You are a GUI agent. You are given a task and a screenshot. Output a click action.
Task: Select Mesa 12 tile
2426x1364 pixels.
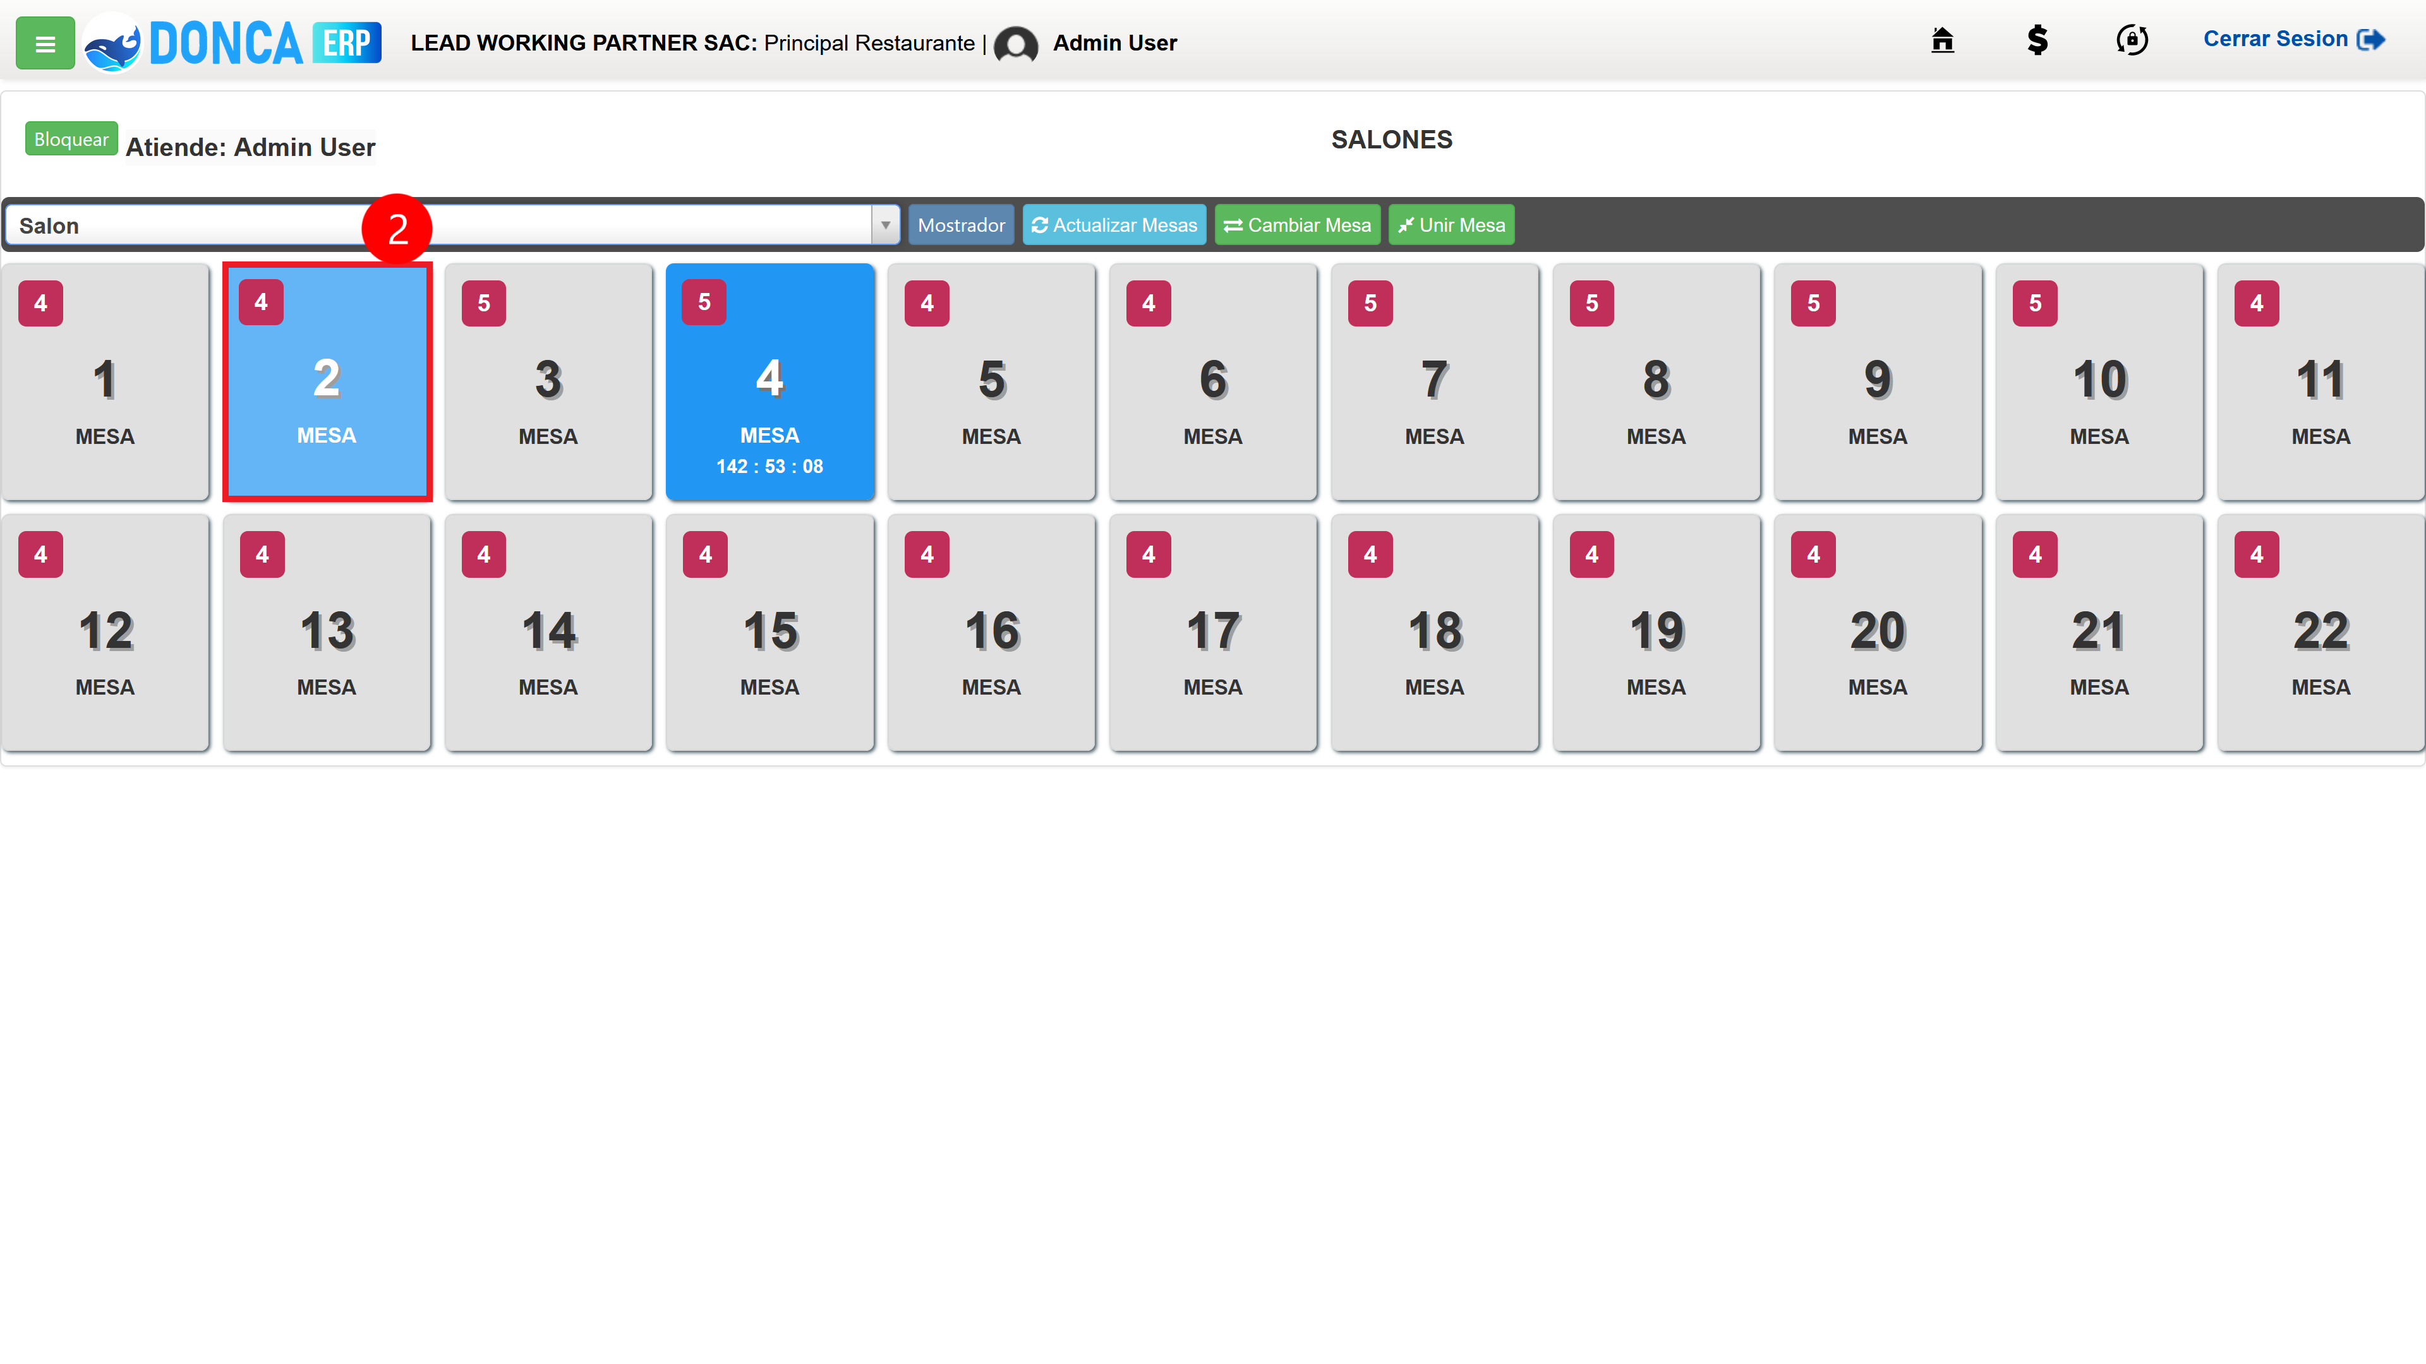pyautogui.click(x=106, y=633)
